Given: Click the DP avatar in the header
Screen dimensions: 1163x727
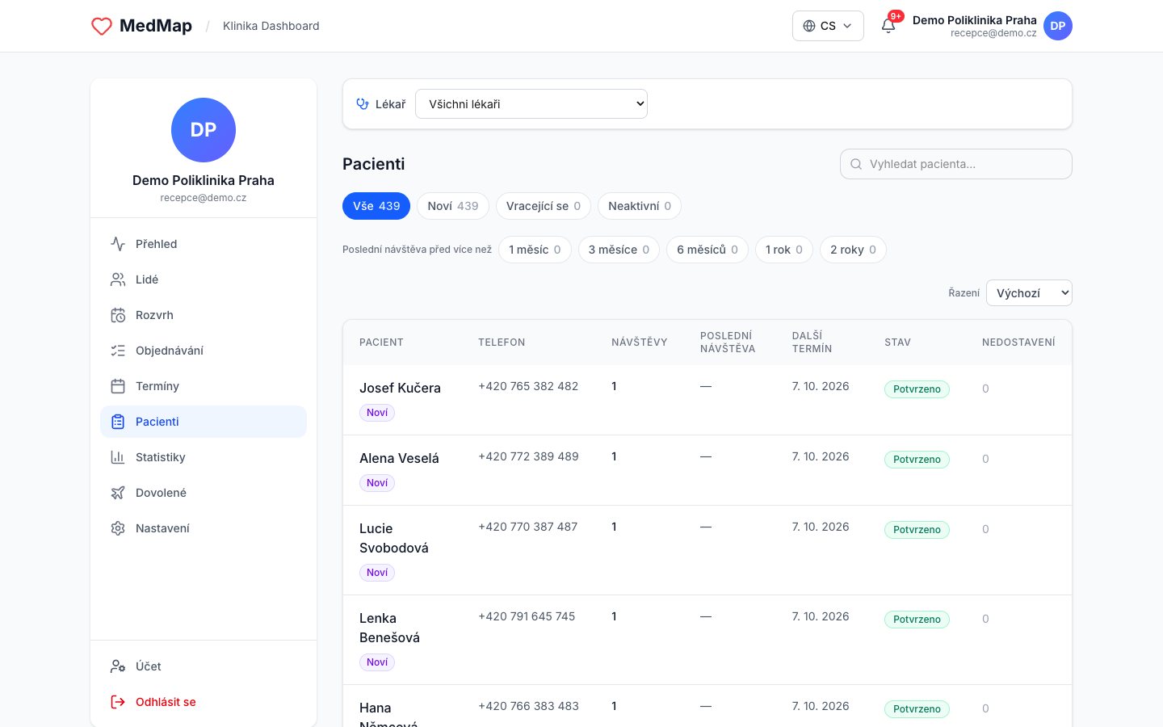Looking at the screenshot, I should click(x=1058, y=26).
